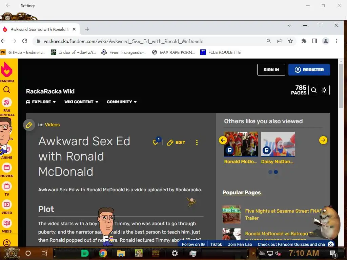Open the Windows Start button
Screen dimensions: 347x260
tap(12, 253)
